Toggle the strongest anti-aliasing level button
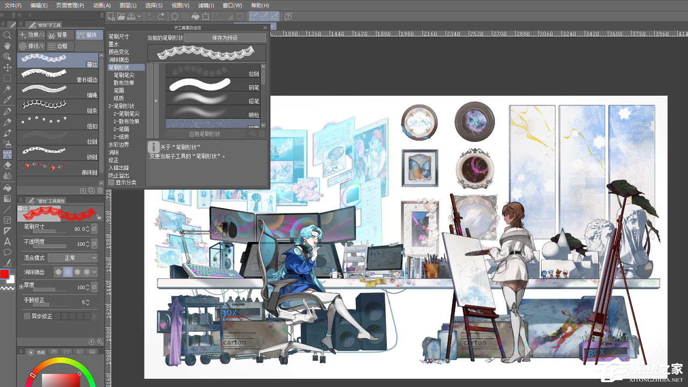The image size is (688, 387). 87,272
